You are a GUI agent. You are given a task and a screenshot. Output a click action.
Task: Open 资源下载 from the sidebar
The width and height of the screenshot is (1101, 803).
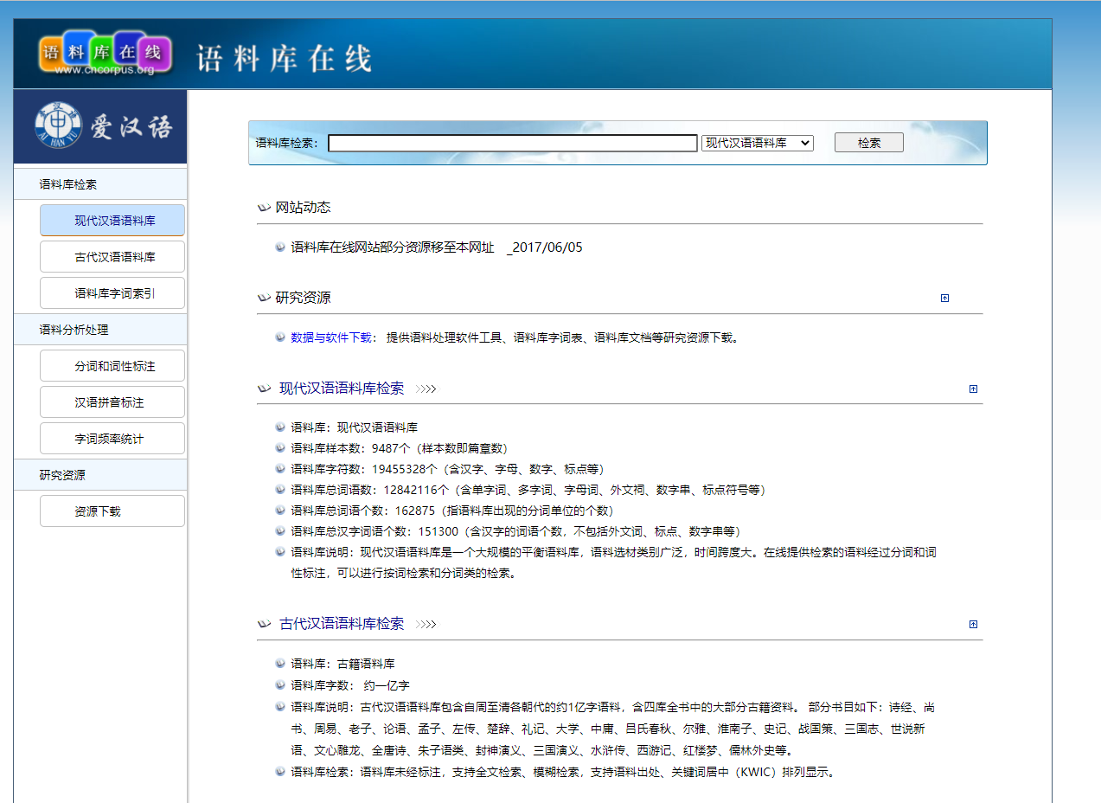pos(112,511)
